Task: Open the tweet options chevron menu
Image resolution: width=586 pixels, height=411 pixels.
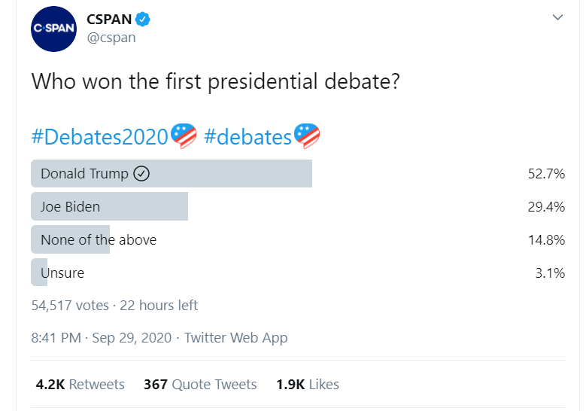Action: click(557, 17)
